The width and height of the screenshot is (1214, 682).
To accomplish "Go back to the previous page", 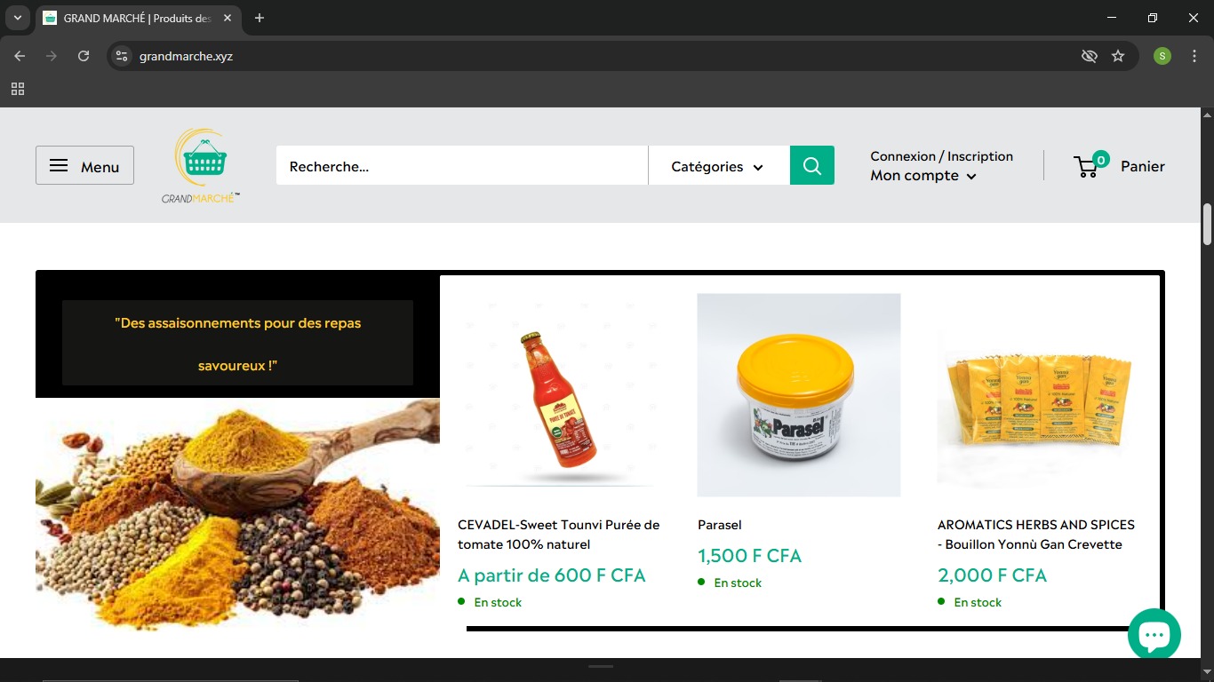I will tap(20, 56).
